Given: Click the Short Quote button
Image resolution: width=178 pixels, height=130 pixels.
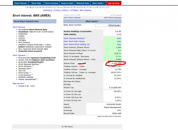Looking at the screenshot, I should 114,25.
